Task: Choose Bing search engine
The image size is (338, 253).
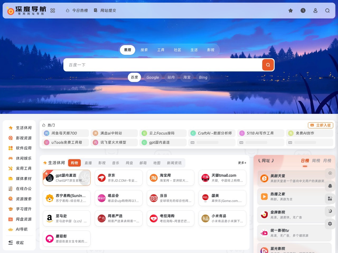Action: coord(203,77)
